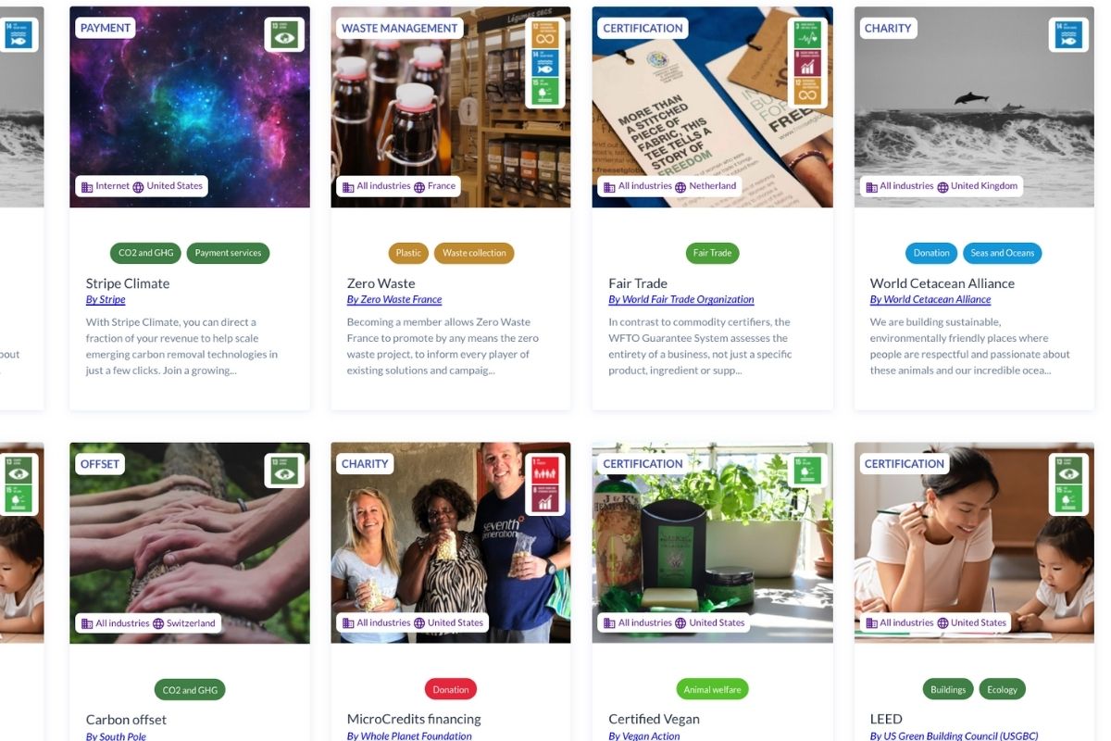Select the Payment services tag

[x=228, y=253]
